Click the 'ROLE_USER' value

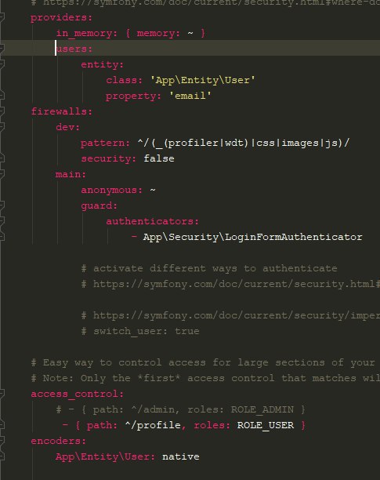point(266,425)
